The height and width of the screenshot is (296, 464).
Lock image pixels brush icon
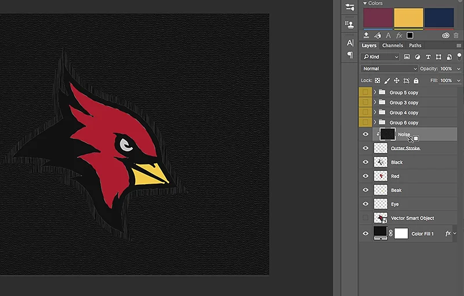tap(387, 81)
